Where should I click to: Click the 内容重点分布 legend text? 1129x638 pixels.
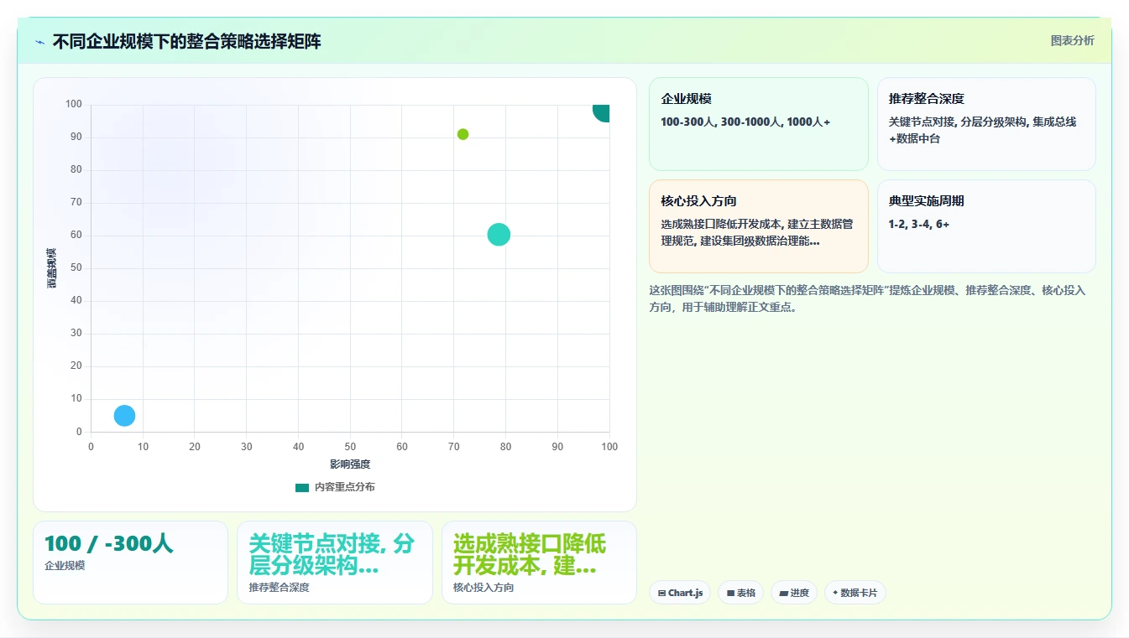point(344,487)
